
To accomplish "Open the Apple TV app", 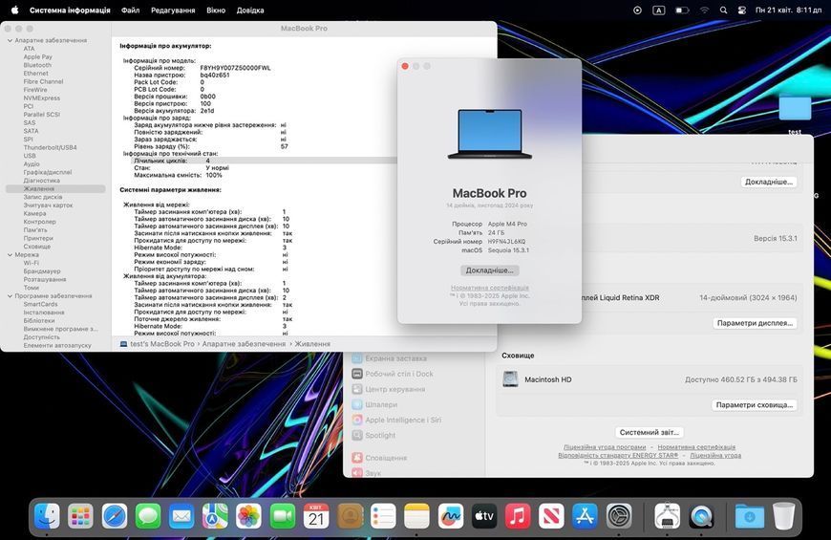I will coord(484,516).
